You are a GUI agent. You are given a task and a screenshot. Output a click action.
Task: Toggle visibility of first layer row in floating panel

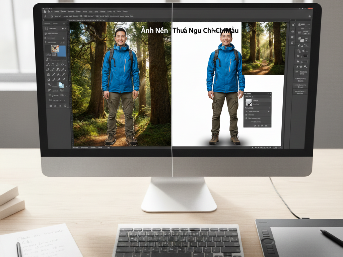pyautogui.click(x=246, y=111)
